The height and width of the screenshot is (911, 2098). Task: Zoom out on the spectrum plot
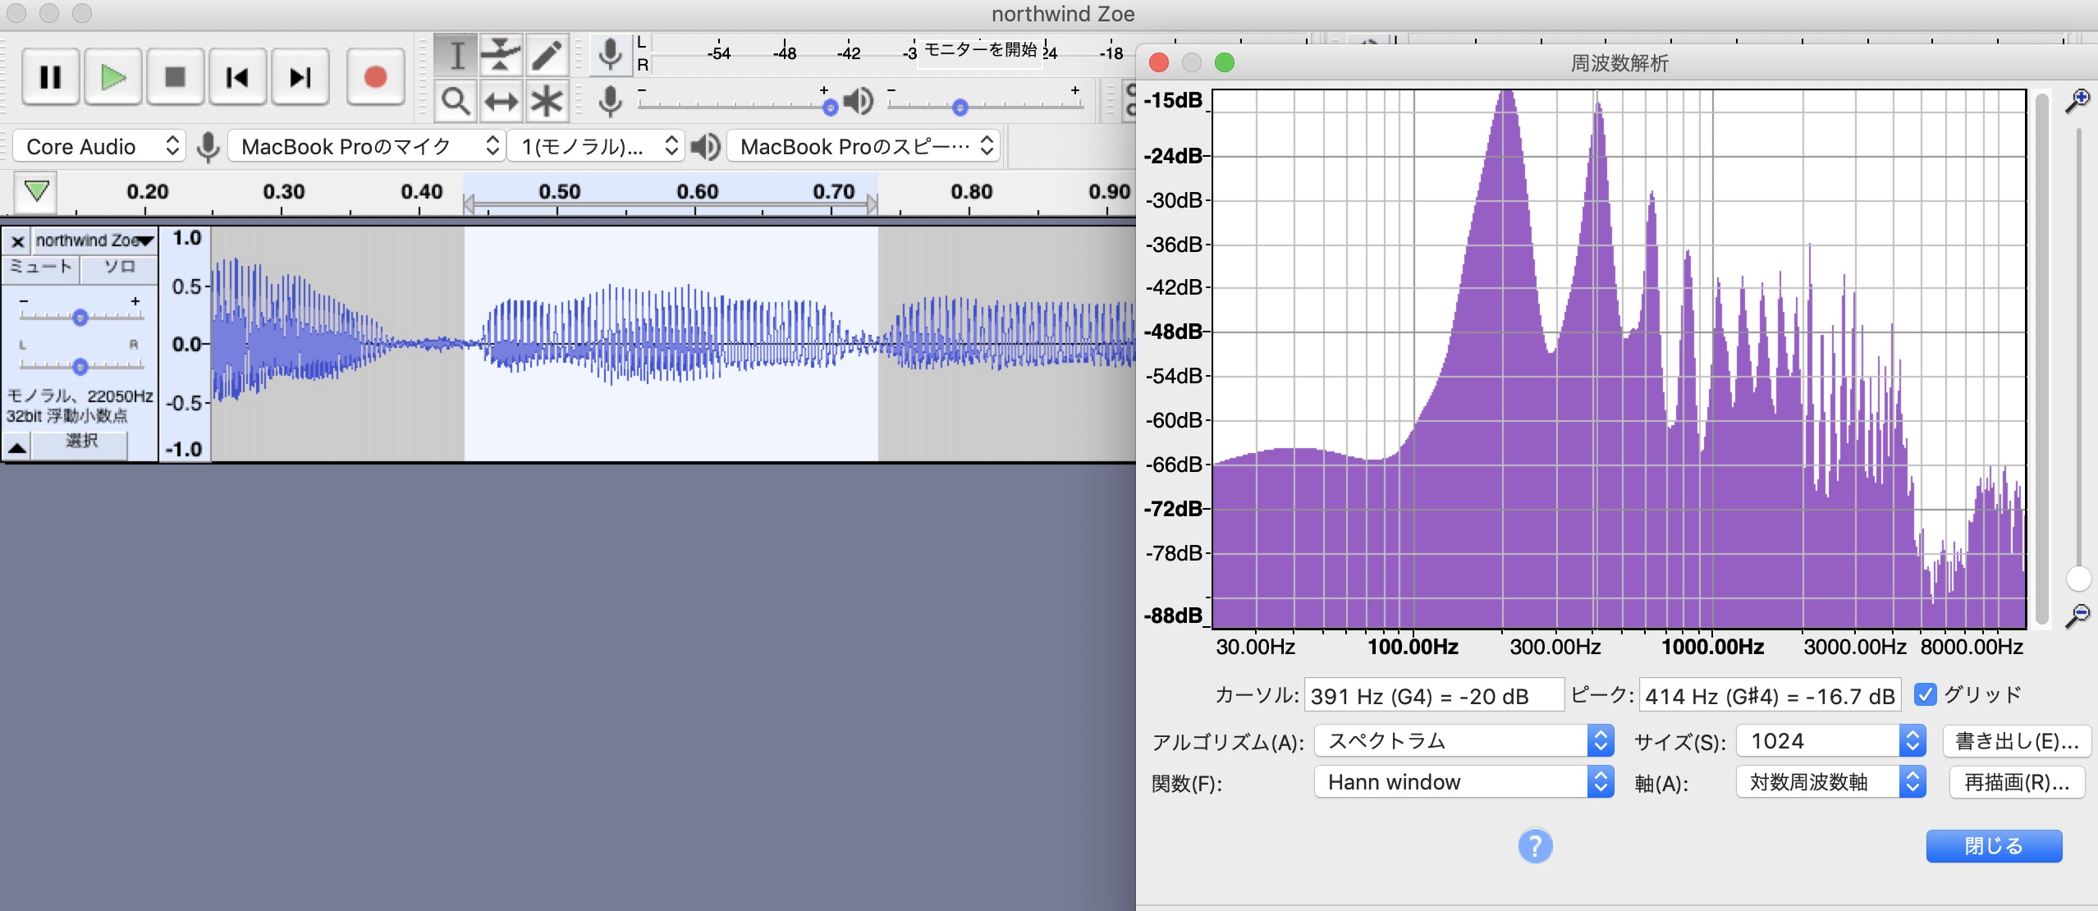coord(2077,614)
